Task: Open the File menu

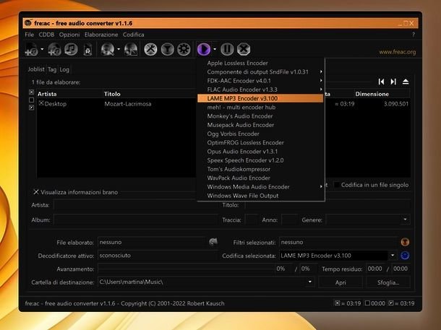Action: (x=29, y=35)
